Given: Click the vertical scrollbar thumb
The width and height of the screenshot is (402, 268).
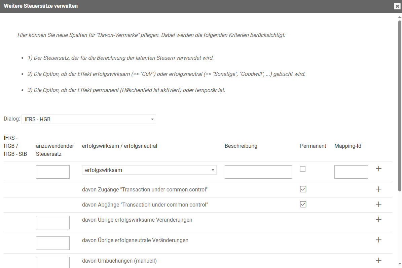Looking at the screenshot, I should [400, 106].
